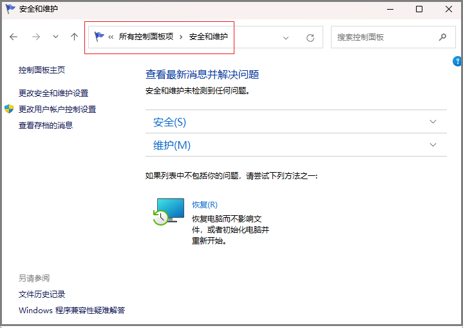The image size is (463, 328).
Task: Click the magnifier search icon
Action: (x=442, y=37)
